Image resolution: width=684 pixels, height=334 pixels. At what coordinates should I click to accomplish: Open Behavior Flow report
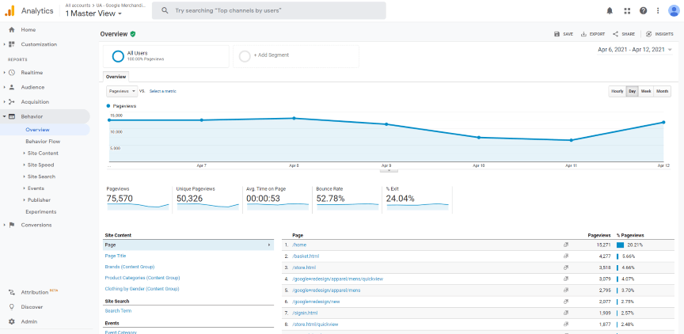(x=43, y=141)
